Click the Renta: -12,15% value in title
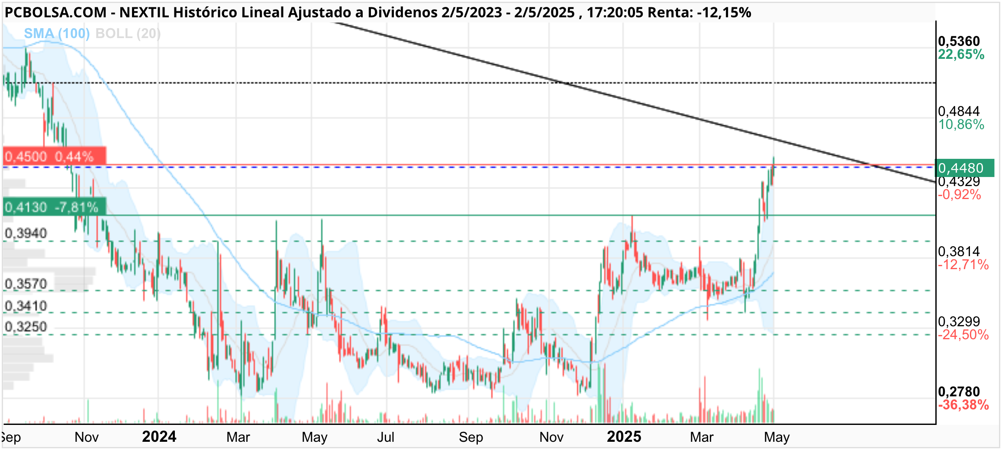The height and width of the screenshot is (450, 1002). [x=699, y=13]
